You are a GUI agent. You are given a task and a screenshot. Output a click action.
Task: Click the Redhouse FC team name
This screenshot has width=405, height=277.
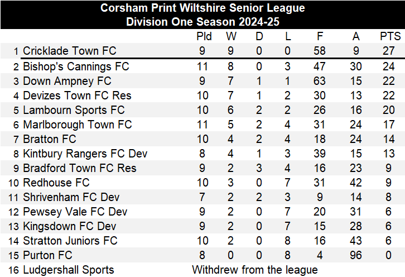click(x=56, y=183)
